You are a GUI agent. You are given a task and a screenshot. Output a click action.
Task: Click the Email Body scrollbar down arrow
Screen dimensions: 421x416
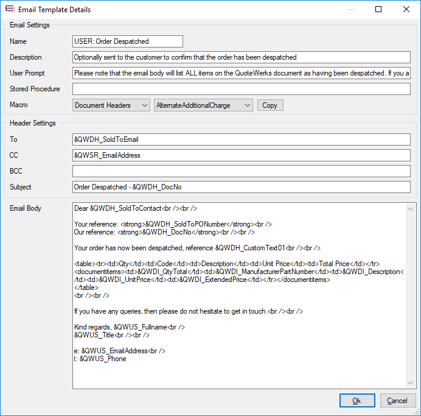pyautogui.click(x=411, y=383)
